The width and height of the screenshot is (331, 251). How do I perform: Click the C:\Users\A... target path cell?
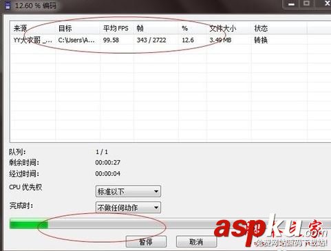76,40
